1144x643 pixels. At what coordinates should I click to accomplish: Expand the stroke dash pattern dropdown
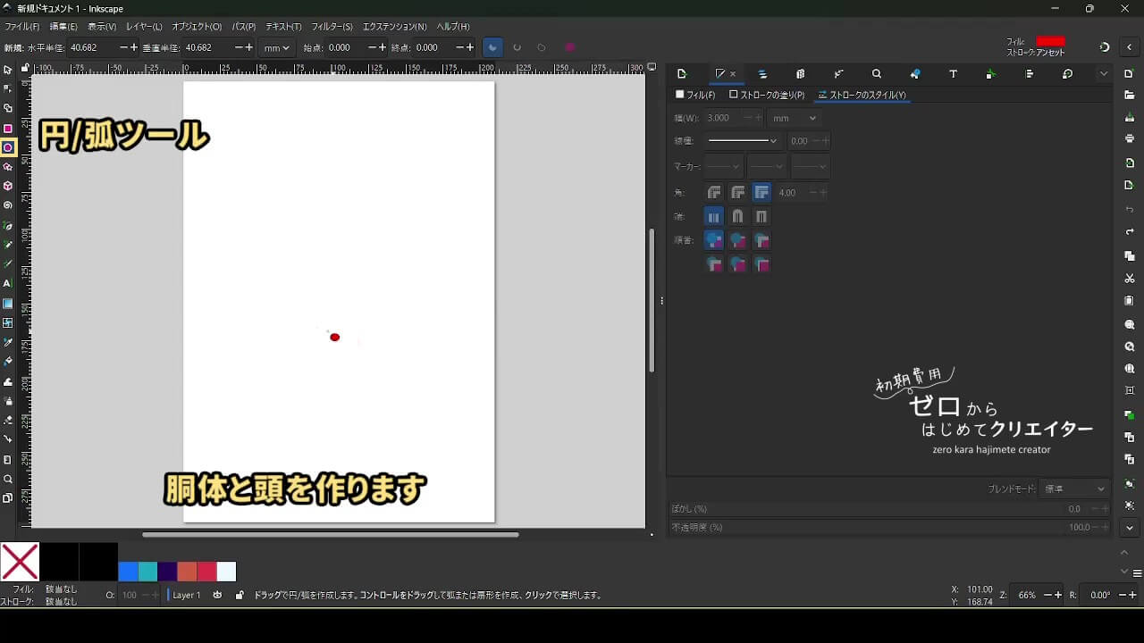pyautogui.click(x=744, y=141)
